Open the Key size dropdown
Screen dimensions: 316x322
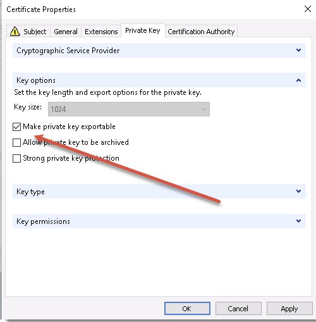click(x=129, y=109)
